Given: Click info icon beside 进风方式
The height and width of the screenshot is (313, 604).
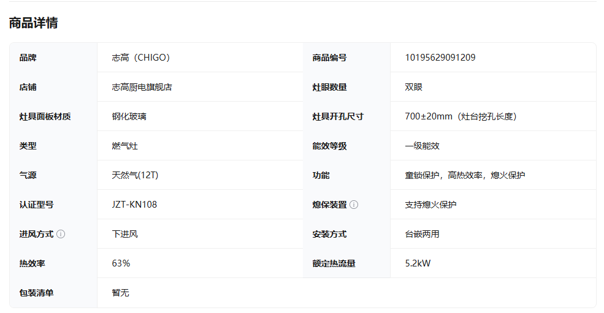Looking at the screenshot, I should pyautogui.click(x=61, y=234).
